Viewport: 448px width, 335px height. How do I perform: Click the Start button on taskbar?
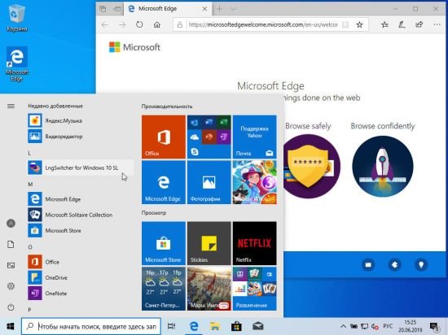tap(11, 326)
